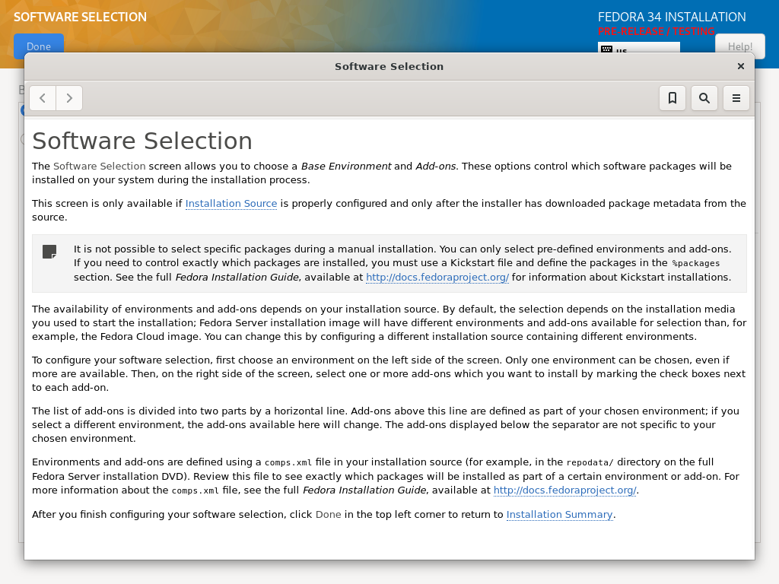
Task: Go forward in help browser history
Action: coord(69,98)
